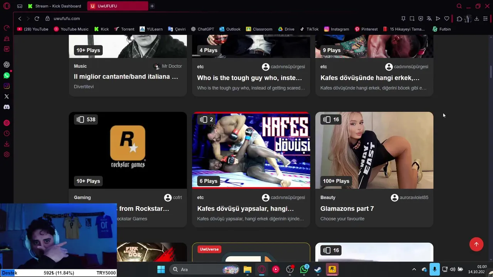Open X (Twitter) in the sidebar
This screenshot has height=277, width=493.
(x=7, y=97)
